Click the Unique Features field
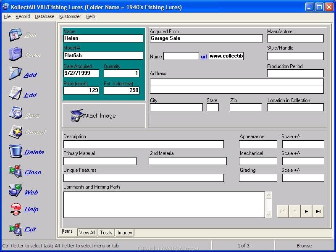 point(144,178)
